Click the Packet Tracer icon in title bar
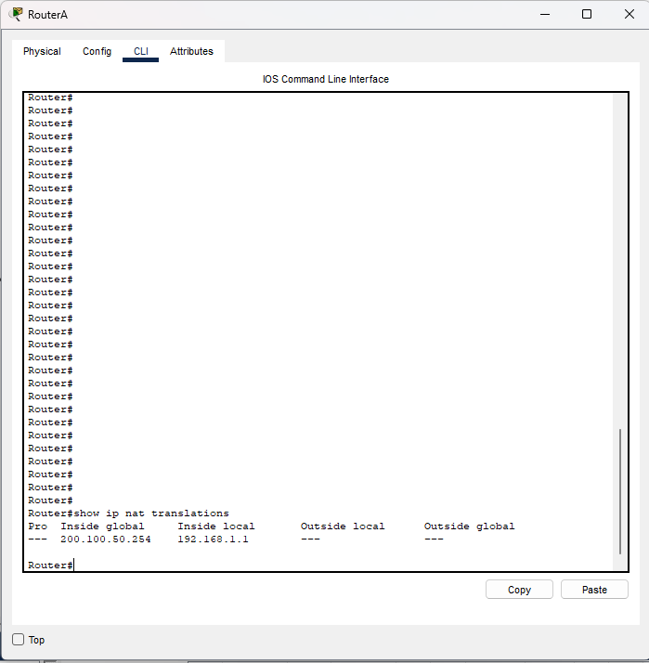 coord(17,14)
